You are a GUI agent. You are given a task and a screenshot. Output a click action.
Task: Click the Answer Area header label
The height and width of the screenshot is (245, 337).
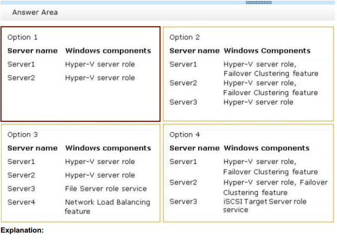pos(35,12)
